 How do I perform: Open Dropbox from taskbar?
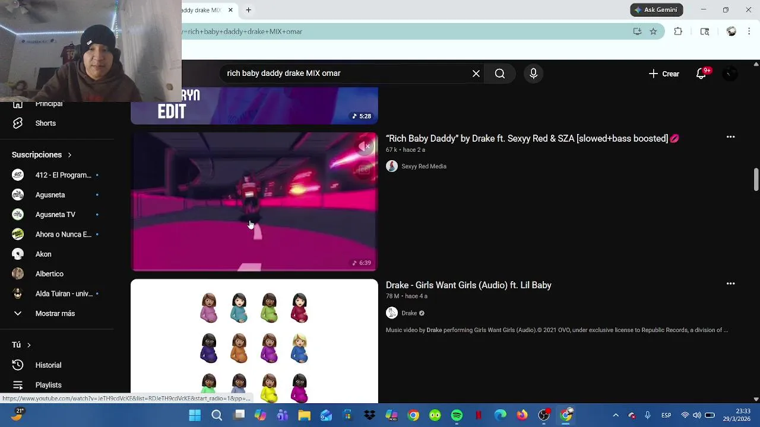tap(369, 415)
